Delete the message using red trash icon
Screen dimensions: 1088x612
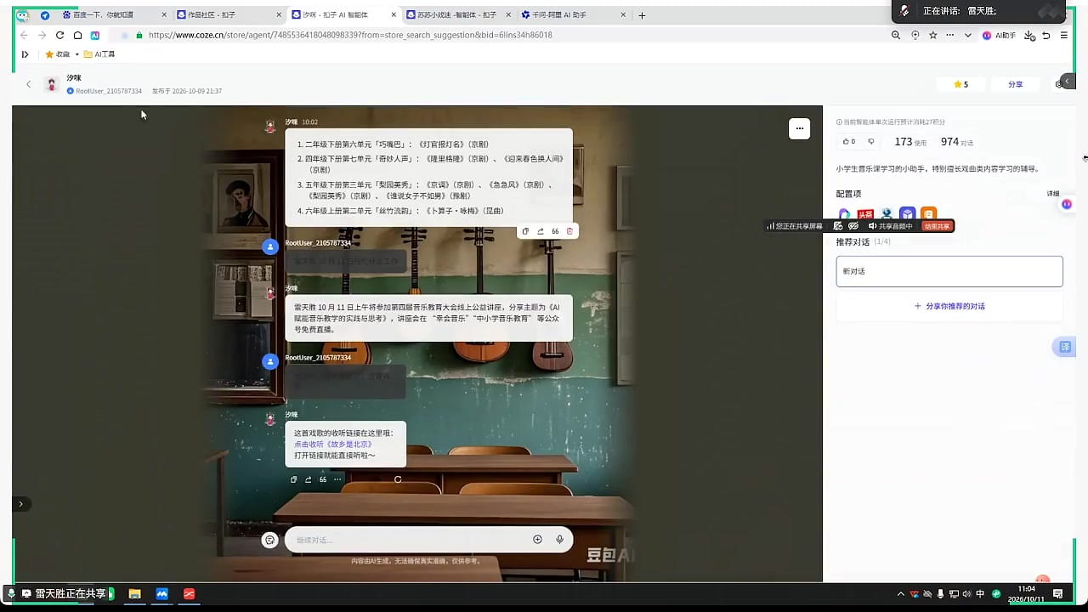[569, 231]
